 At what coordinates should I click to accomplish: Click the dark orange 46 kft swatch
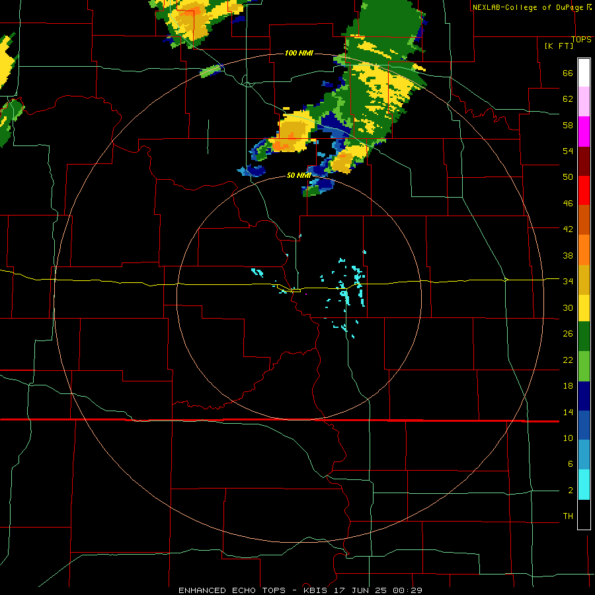click(584, 219)
